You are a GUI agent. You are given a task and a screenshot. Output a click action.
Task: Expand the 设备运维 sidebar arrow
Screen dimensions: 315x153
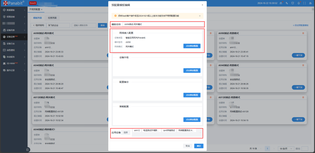point(24,37)
